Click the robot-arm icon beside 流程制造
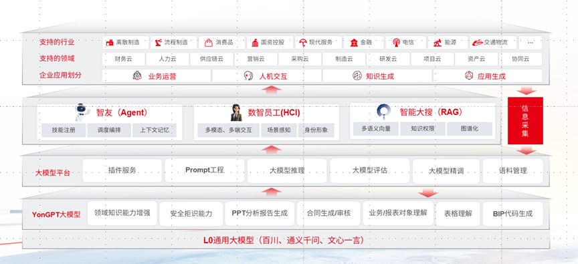 click(x=158, y=43)
